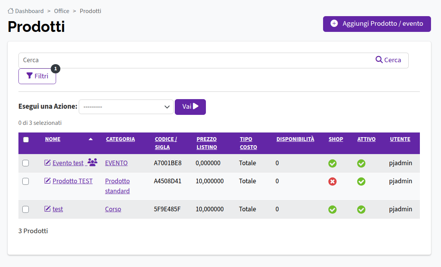Submit search with the Cerca button

click(388, 60)
